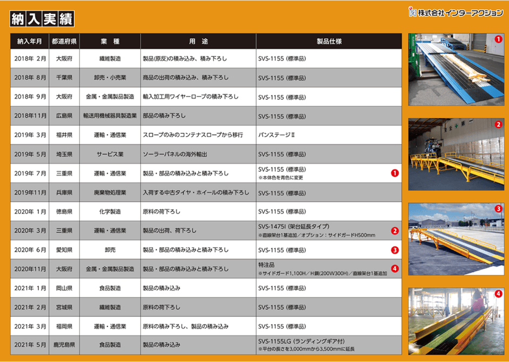
Task: Click the number 3 badge in the 2020年6月 愛知県 row
Action: (395, 249)
